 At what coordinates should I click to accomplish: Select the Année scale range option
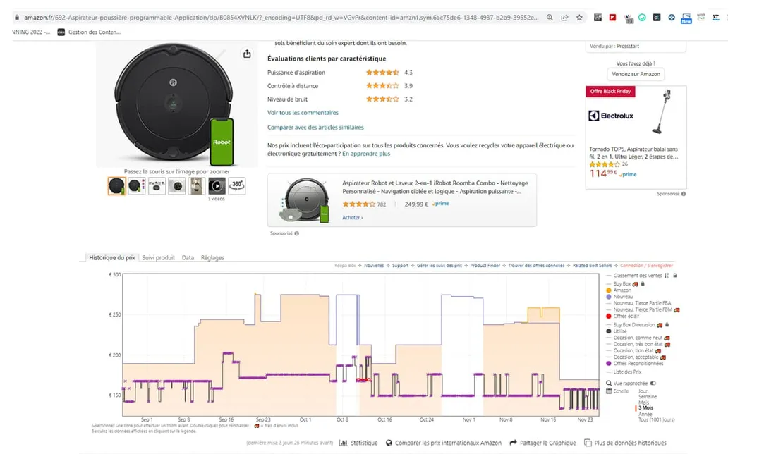pos(643,414)
